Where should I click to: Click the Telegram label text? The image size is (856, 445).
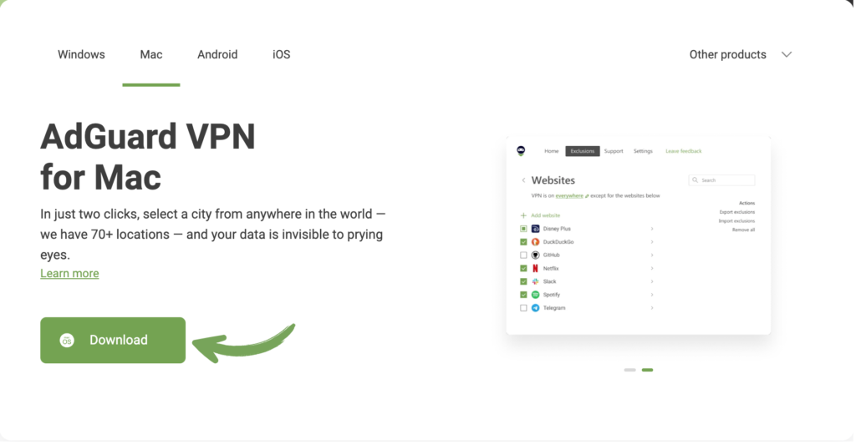coord(554,308)
